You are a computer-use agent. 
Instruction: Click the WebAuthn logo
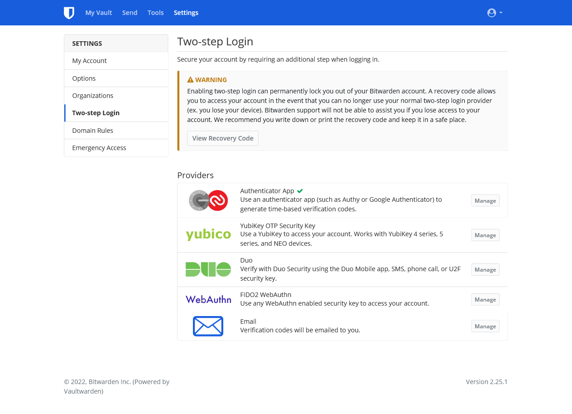[208, 299]
